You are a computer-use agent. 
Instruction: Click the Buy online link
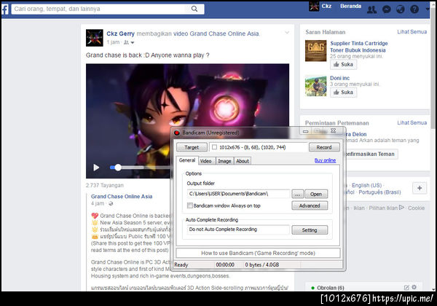tap(325, 160)
